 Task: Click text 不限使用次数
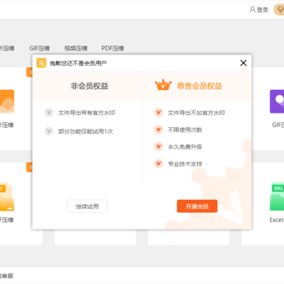(x=185, y=130)
